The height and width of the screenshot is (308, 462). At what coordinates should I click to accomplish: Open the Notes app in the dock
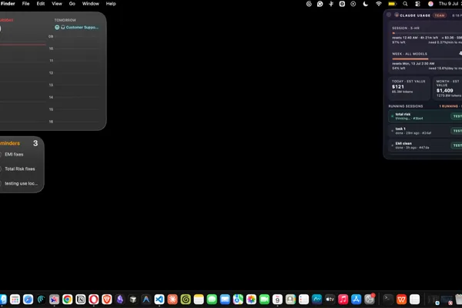tap(199, 300)
